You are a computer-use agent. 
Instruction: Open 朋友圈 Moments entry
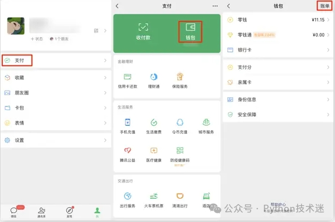click(x=56, y=93)
